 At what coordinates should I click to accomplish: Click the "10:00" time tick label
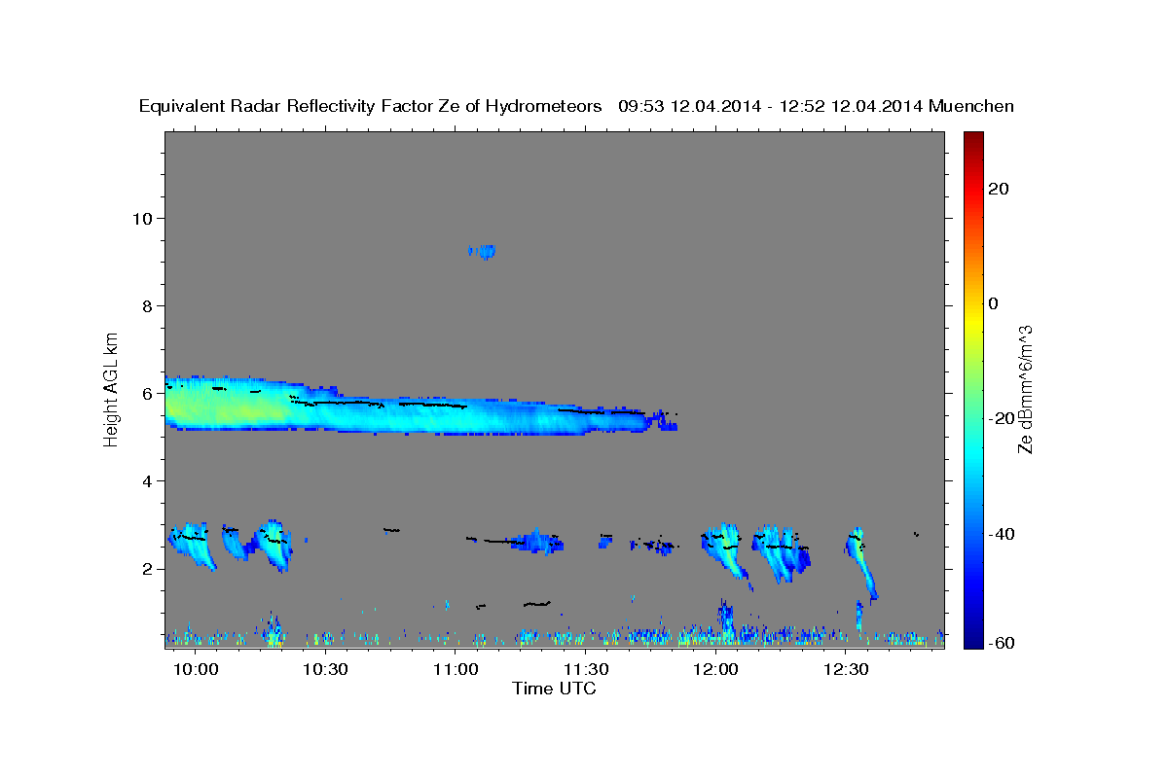(196, 670)
